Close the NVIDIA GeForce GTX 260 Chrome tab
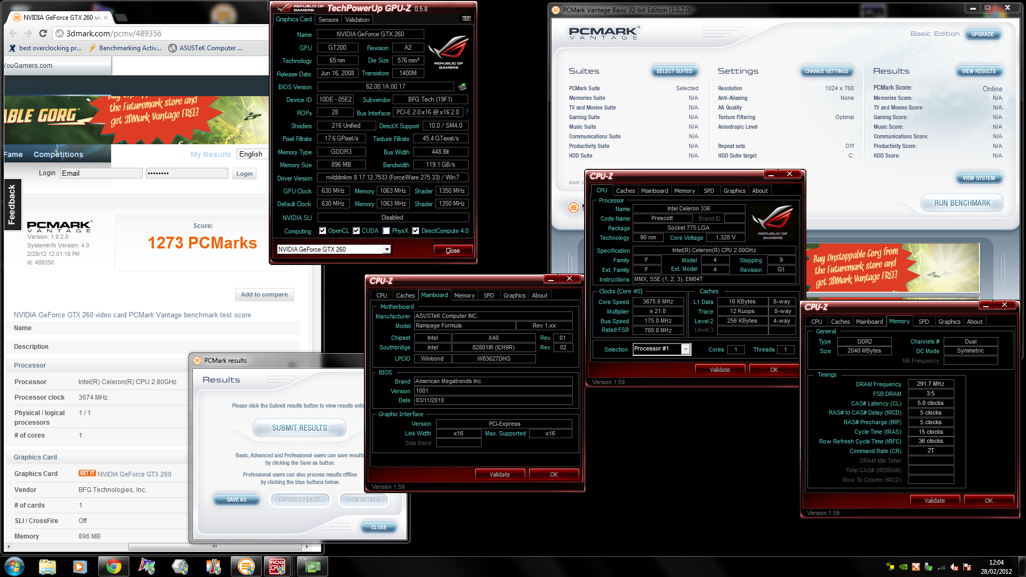The width and height of the screenshot is (1026, 577). [x=105, y=18]
